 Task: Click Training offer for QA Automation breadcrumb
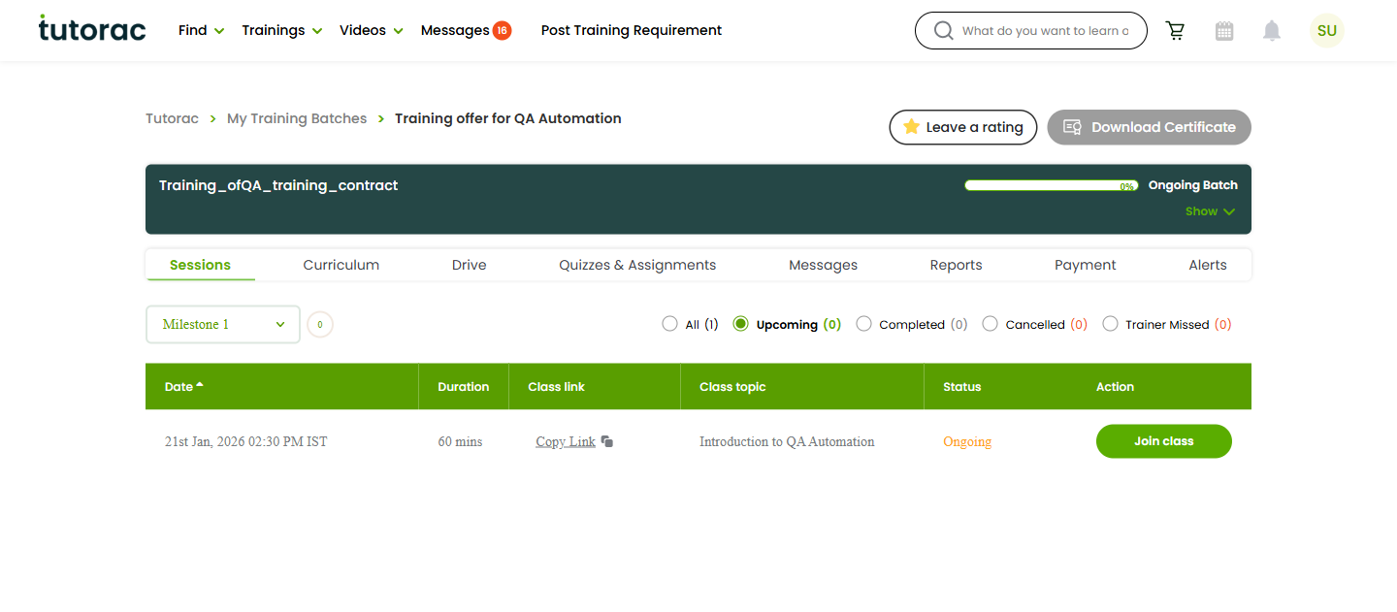pyautogui.click(x=508, y=118)
